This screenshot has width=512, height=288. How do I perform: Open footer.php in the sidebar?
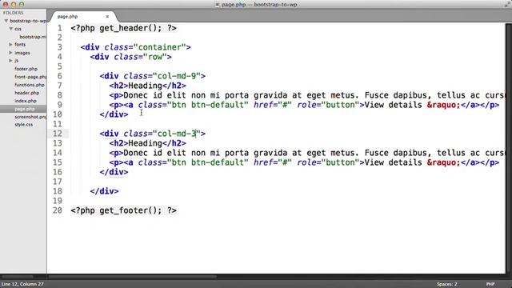pyautogui.click(x=26, y=69)
